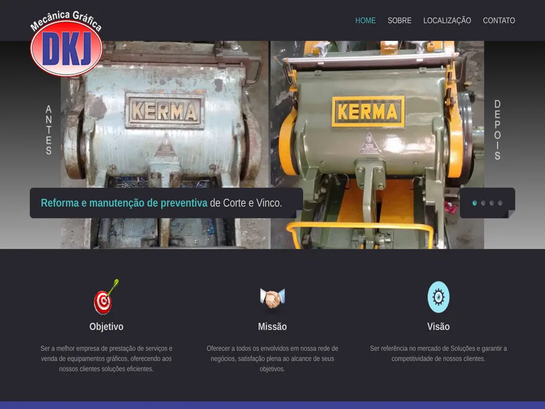This screenshot has height=409, width=545.
Task: Click the Visão gear eye icon
Action: [x=438, y=297]
